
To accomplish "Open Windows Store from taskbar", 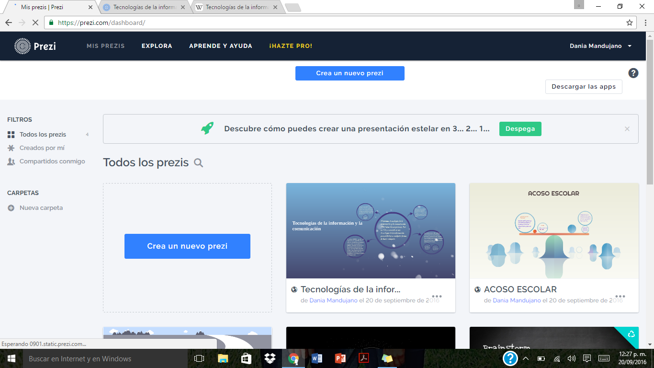I will pos(247,358).
